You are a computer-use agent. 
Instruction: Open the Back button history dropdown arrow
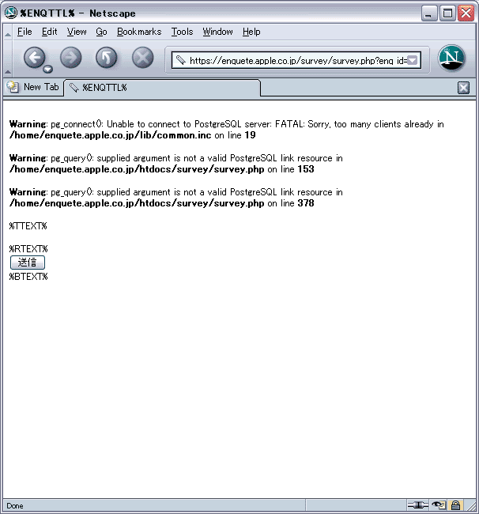(48, 69)
